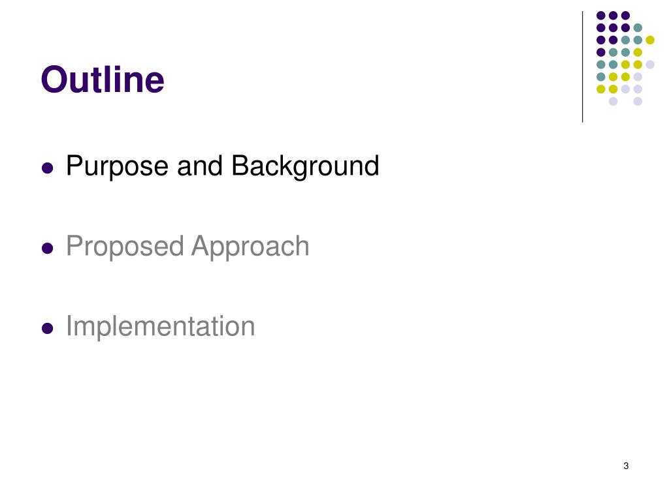Click the yellow dot in fourth grid row
This screenshot has width=669, height=501.
point(638,52)
